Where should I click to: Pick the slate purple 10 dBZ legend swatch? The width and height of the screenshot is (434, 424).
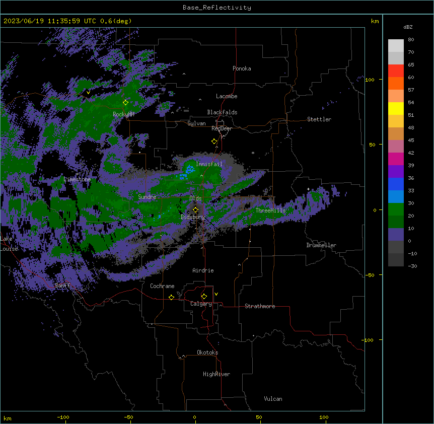pos(396,235)
